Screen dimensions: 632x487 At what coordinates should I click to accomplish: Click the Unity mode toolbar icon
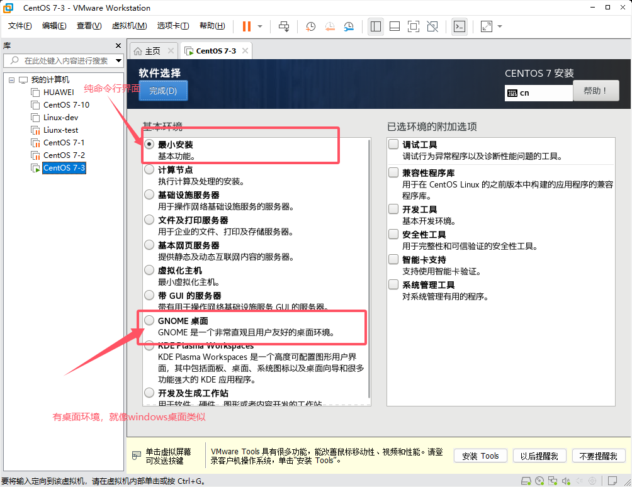[x=432, y=26]
